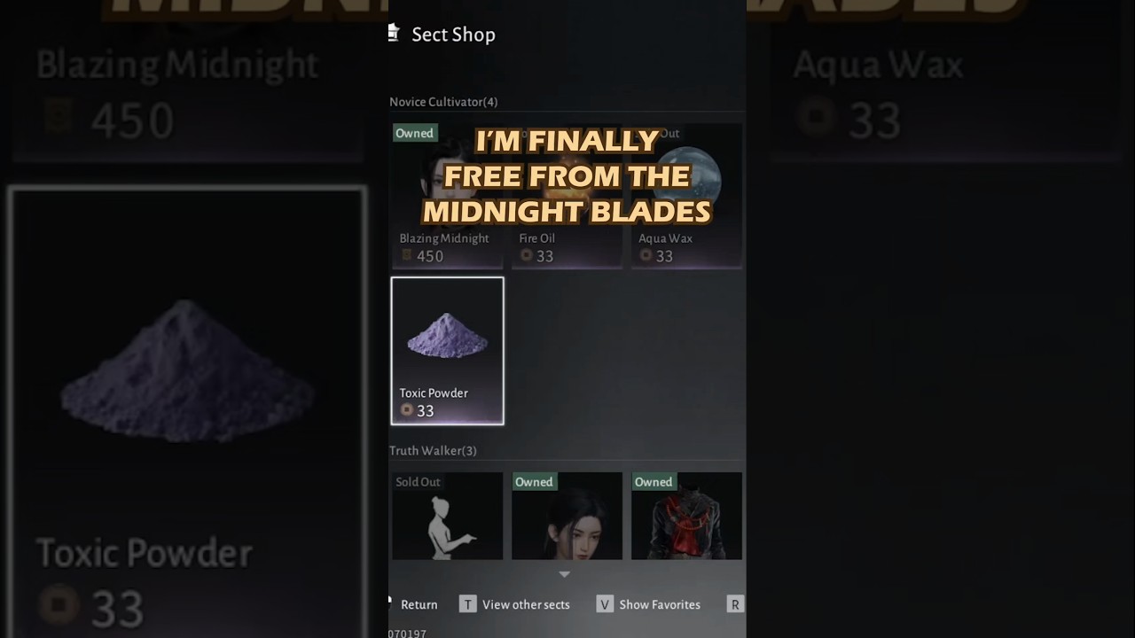Viewport: 1135px width, 638px height.
Task: Select the owned hairstyle portrait item
Action: coord(567,516)
